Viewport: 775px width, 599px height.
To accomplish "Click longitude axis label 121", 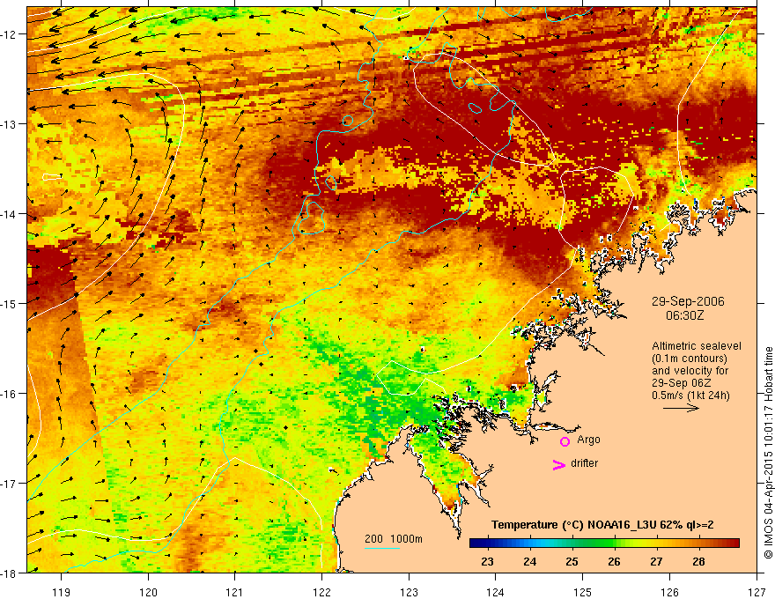I will (x=235, y=592).
